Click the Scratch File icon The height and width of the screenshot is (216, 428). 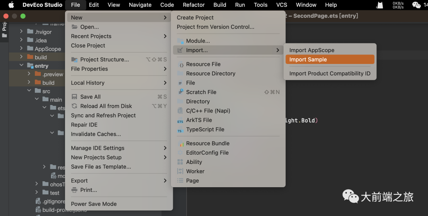[180, 92]
